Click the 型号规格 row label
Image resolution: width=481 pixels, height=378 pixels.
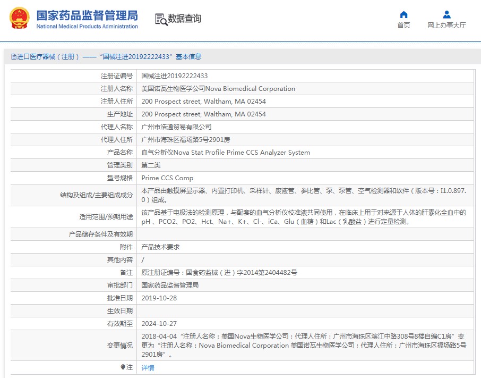coord(120,178)
